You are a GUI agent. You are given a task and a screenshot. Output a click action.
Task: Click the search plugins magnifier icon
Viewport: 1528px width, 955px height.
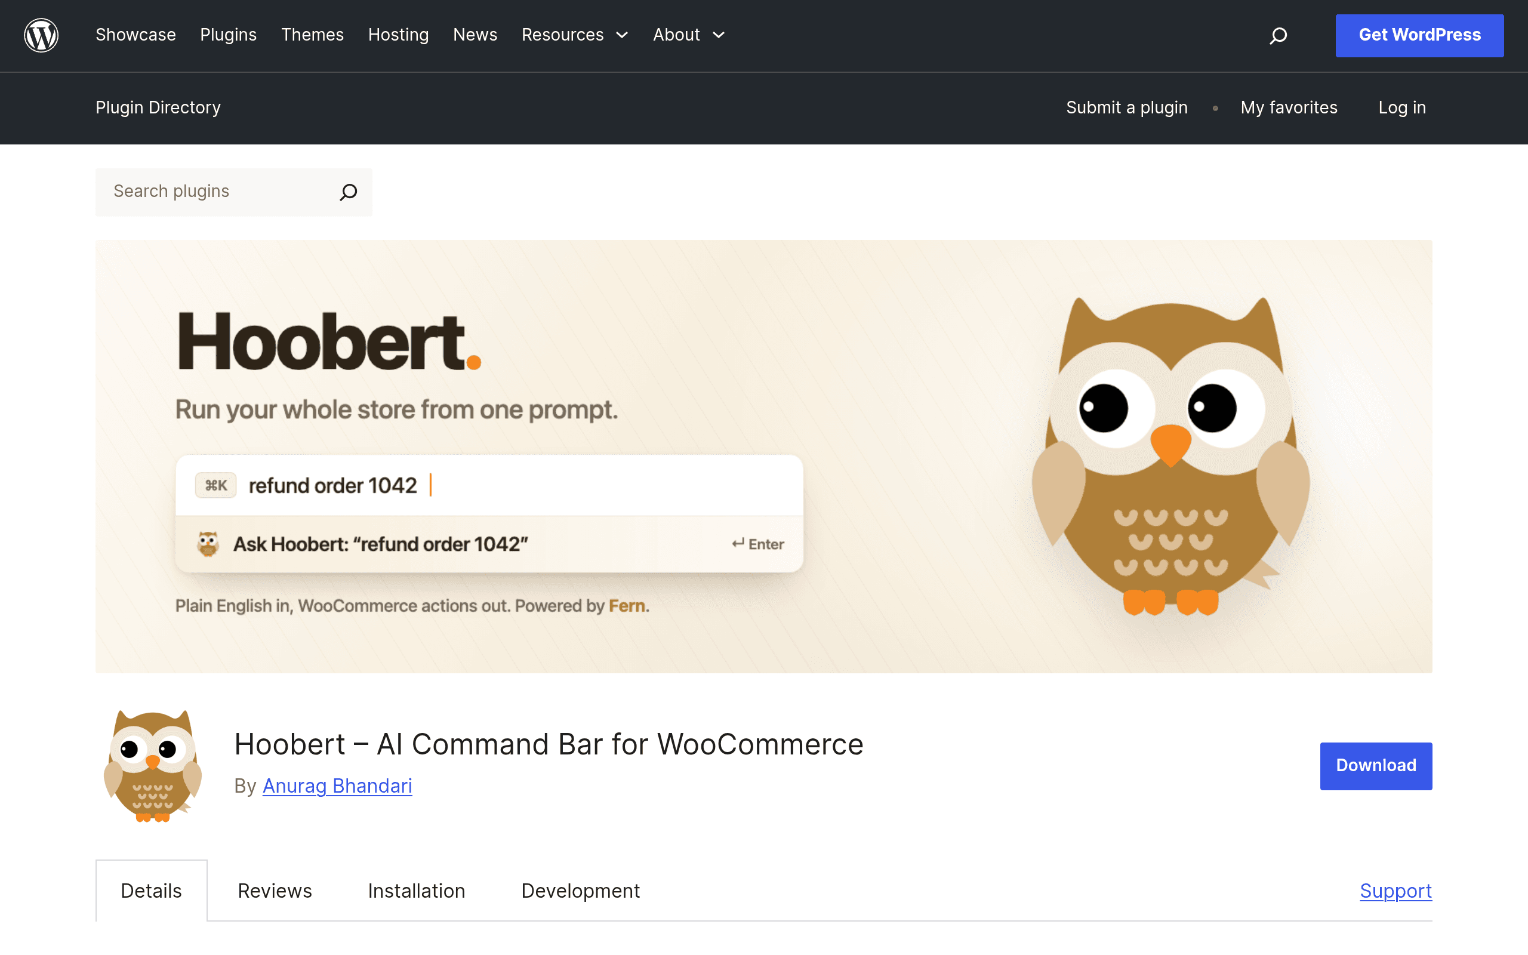(349, 192)
